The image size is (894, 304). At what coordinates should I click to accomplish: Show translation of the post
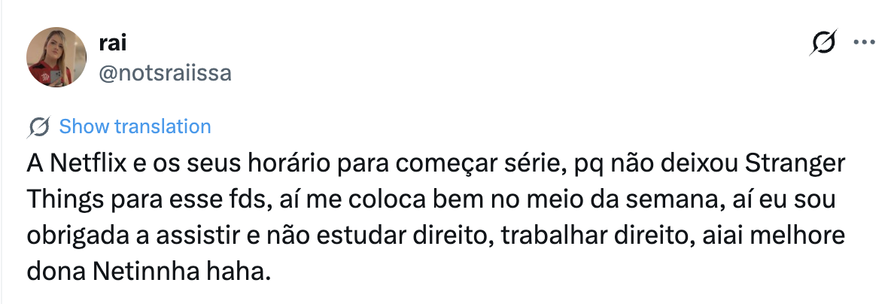coord(135,126)
